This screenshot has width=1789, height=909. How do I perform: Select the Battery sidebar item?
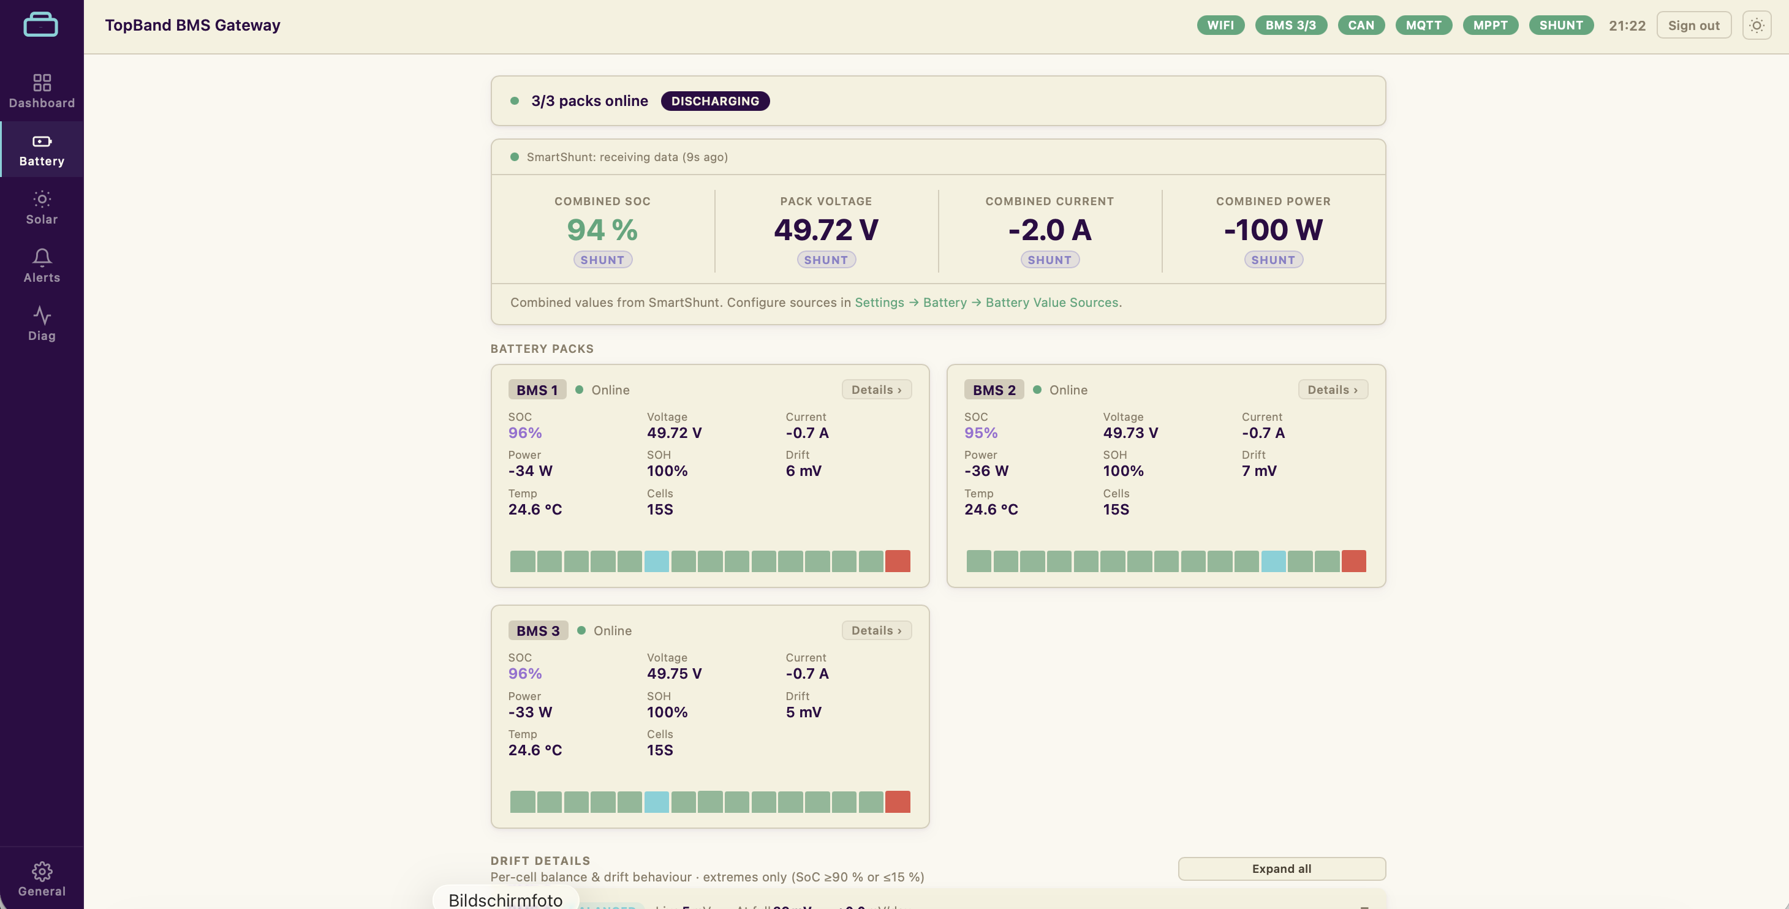(42, 149)
